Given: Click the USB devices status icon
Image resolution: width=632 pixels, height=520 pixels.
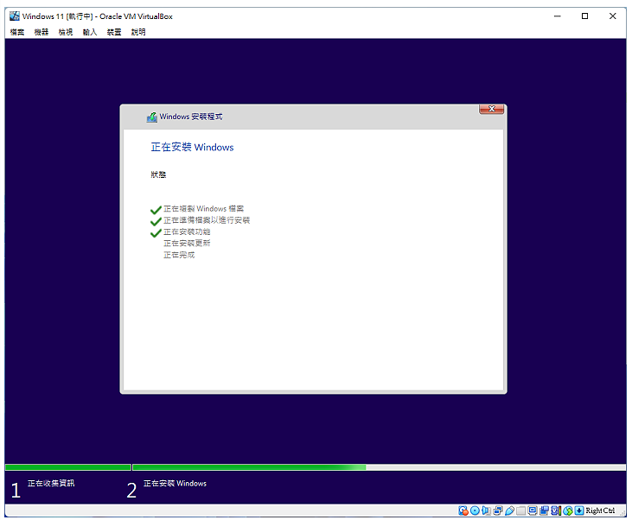Looking at the screenshot, I should click(x=509, y=510).
